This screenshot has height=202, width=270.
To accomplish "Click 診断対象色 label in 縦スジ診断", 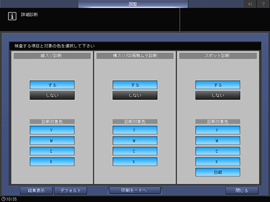I will (52, 121).
